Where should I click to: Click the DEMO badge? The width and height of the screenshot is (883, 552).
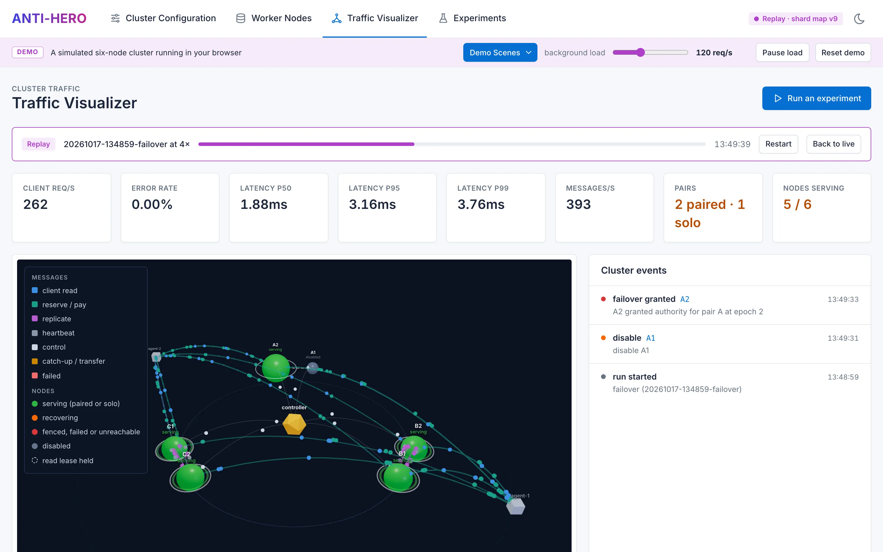tap(27, 52)
